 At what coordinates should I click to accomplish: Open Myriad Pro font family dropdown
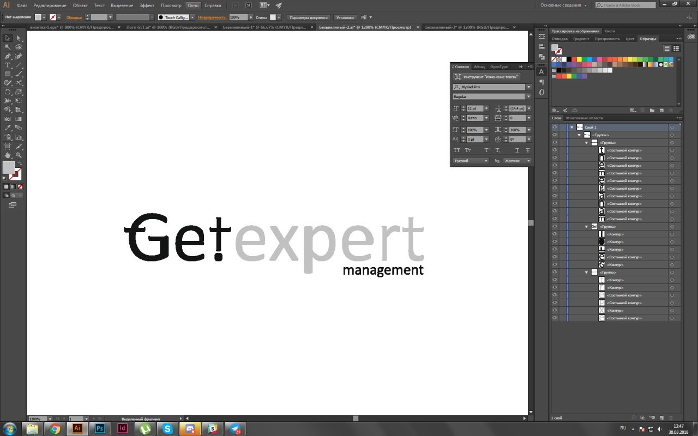click(x=528, y=87)
